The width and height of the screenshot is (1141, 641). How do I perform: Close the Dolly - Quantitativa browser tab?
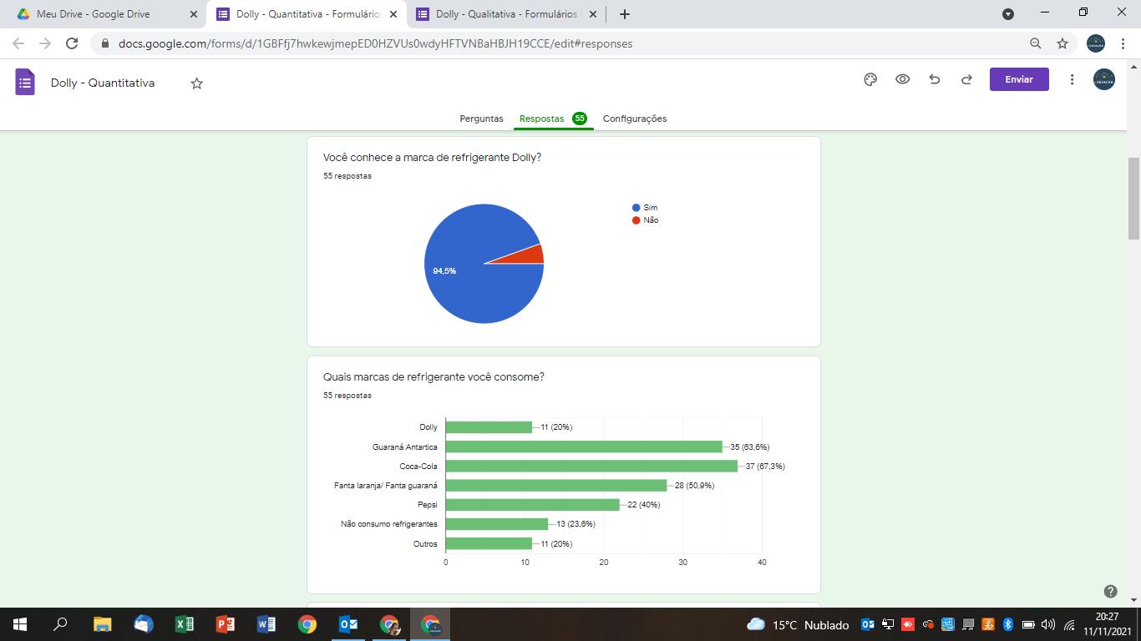393,14
